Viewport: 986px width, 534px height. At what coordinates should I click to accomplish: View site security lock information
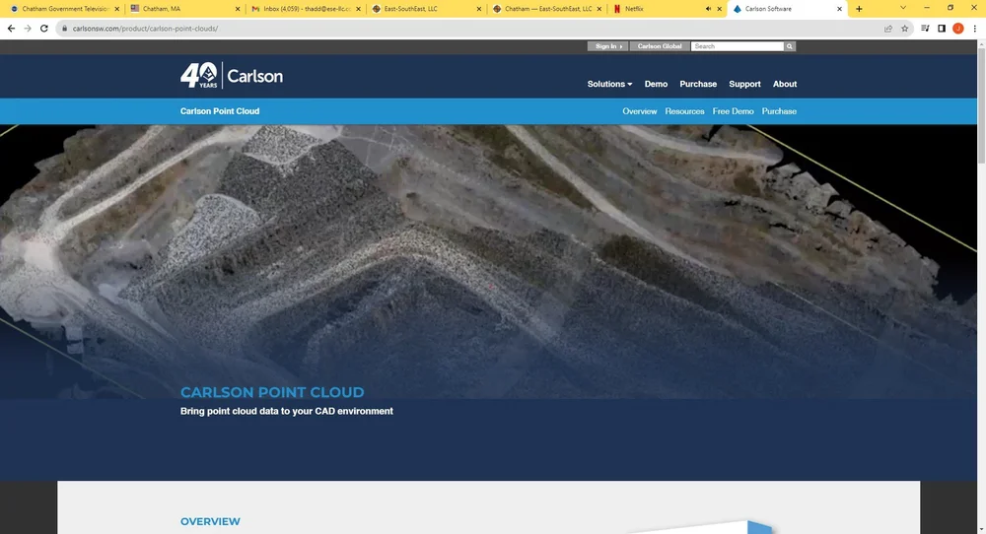[x=64, y=29]
